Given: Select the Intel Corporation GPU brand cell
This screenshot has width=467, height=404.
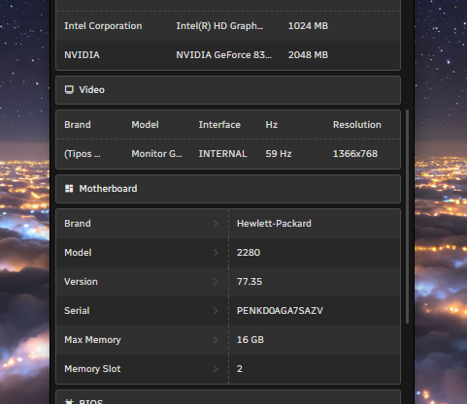Looking at the screenshot, I should pyautogui.click(x=103, y=26).
